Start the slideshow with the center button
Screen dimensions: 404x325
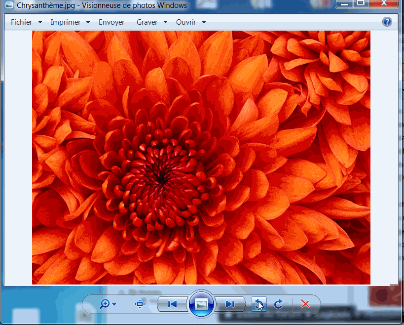pyautogui.click(x=201, y=304)
